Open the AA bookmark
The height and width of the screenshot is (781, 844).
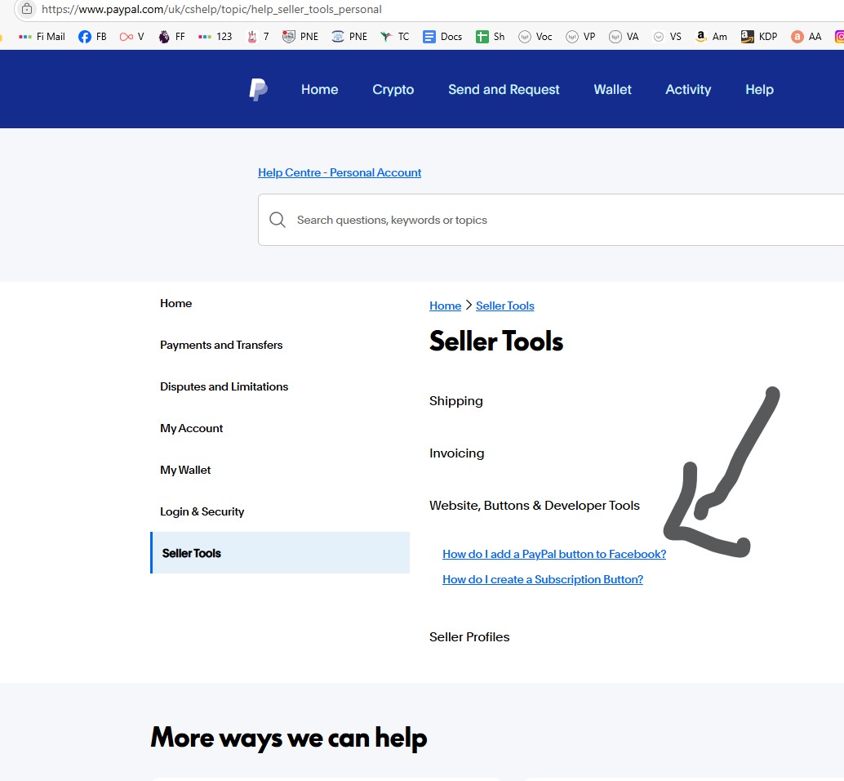click(806, 37)
